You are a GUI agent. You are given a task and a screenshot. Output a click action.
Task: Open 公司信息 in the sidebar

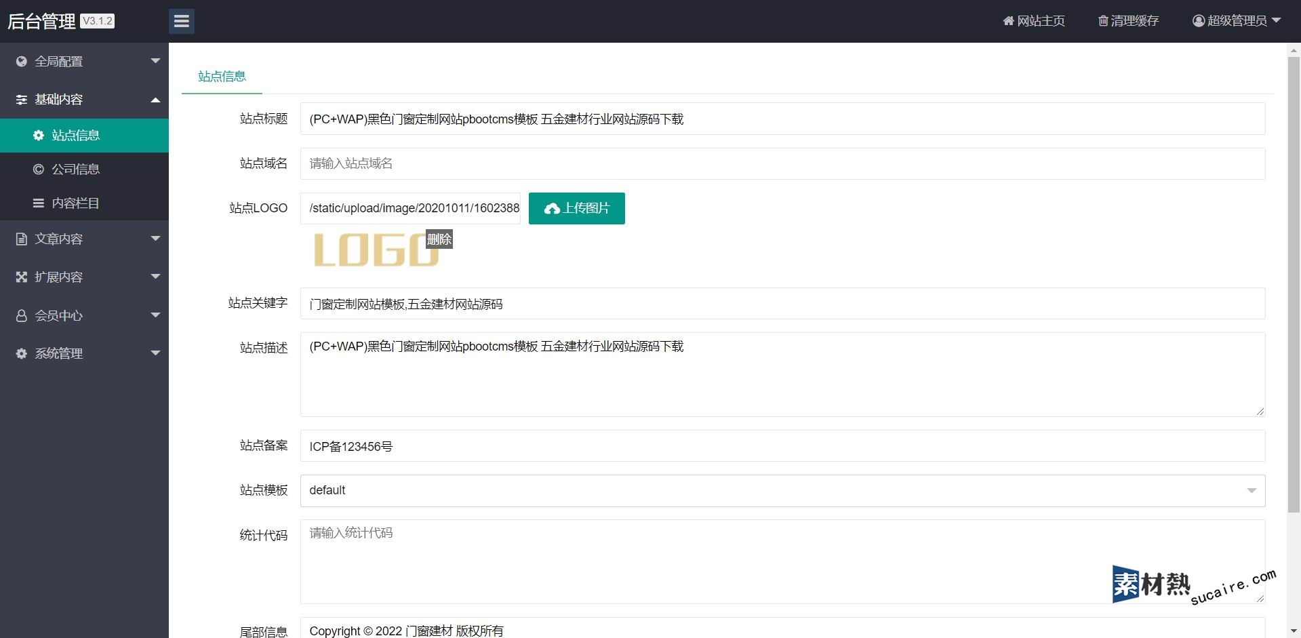[84, 170]
